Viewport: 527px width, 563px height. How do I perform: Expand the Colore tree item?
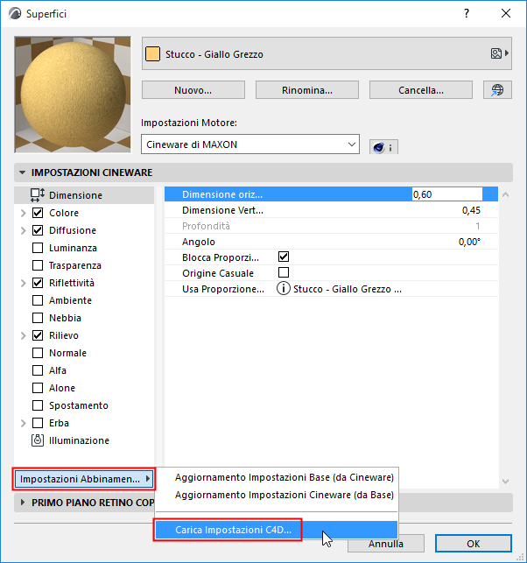(x=24, y=213)
